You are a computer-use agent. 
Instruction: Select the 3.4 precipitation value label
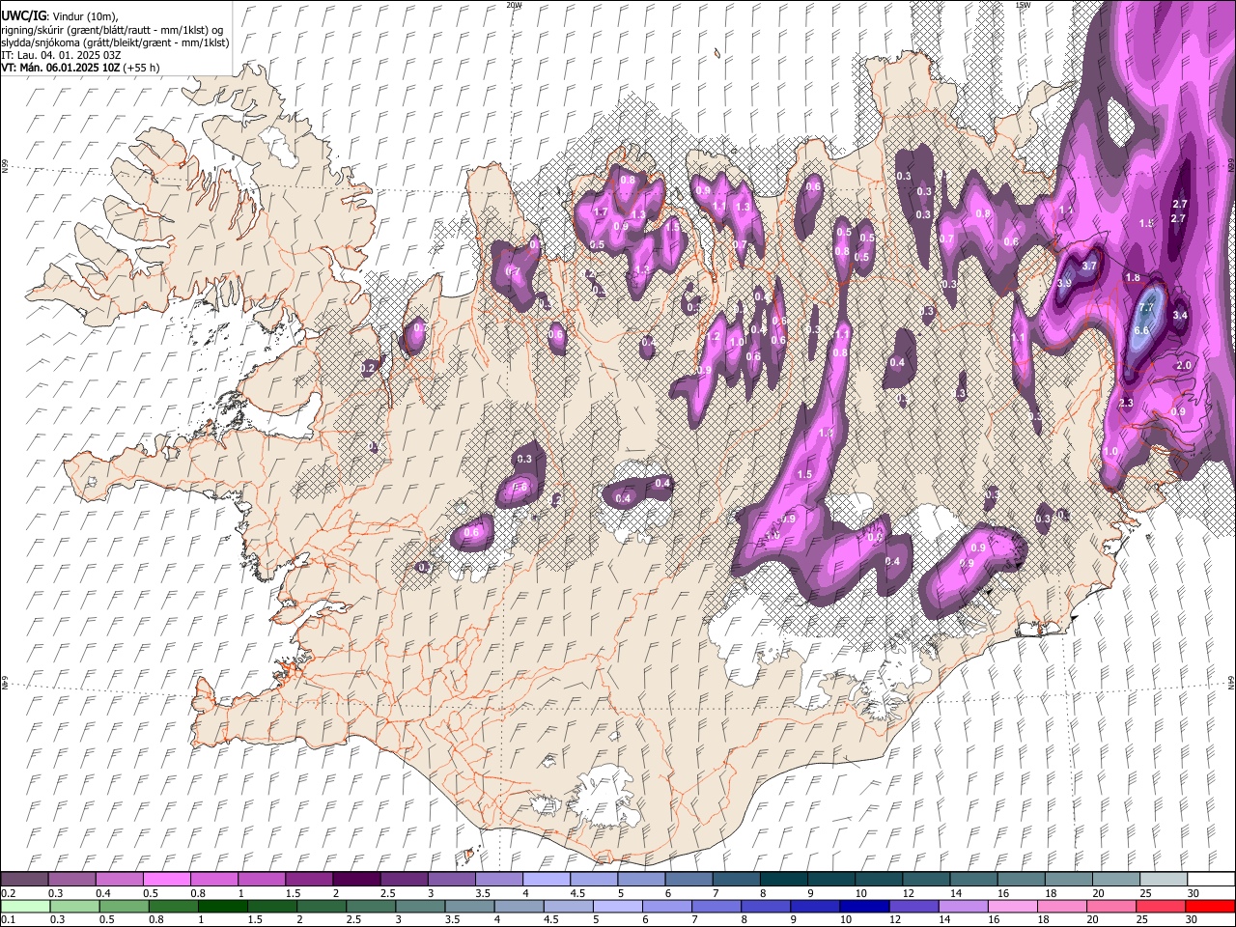[1180, 315]
